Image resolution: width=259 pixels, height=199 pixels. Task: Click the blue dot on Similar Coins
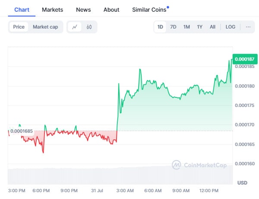[168, 7]
